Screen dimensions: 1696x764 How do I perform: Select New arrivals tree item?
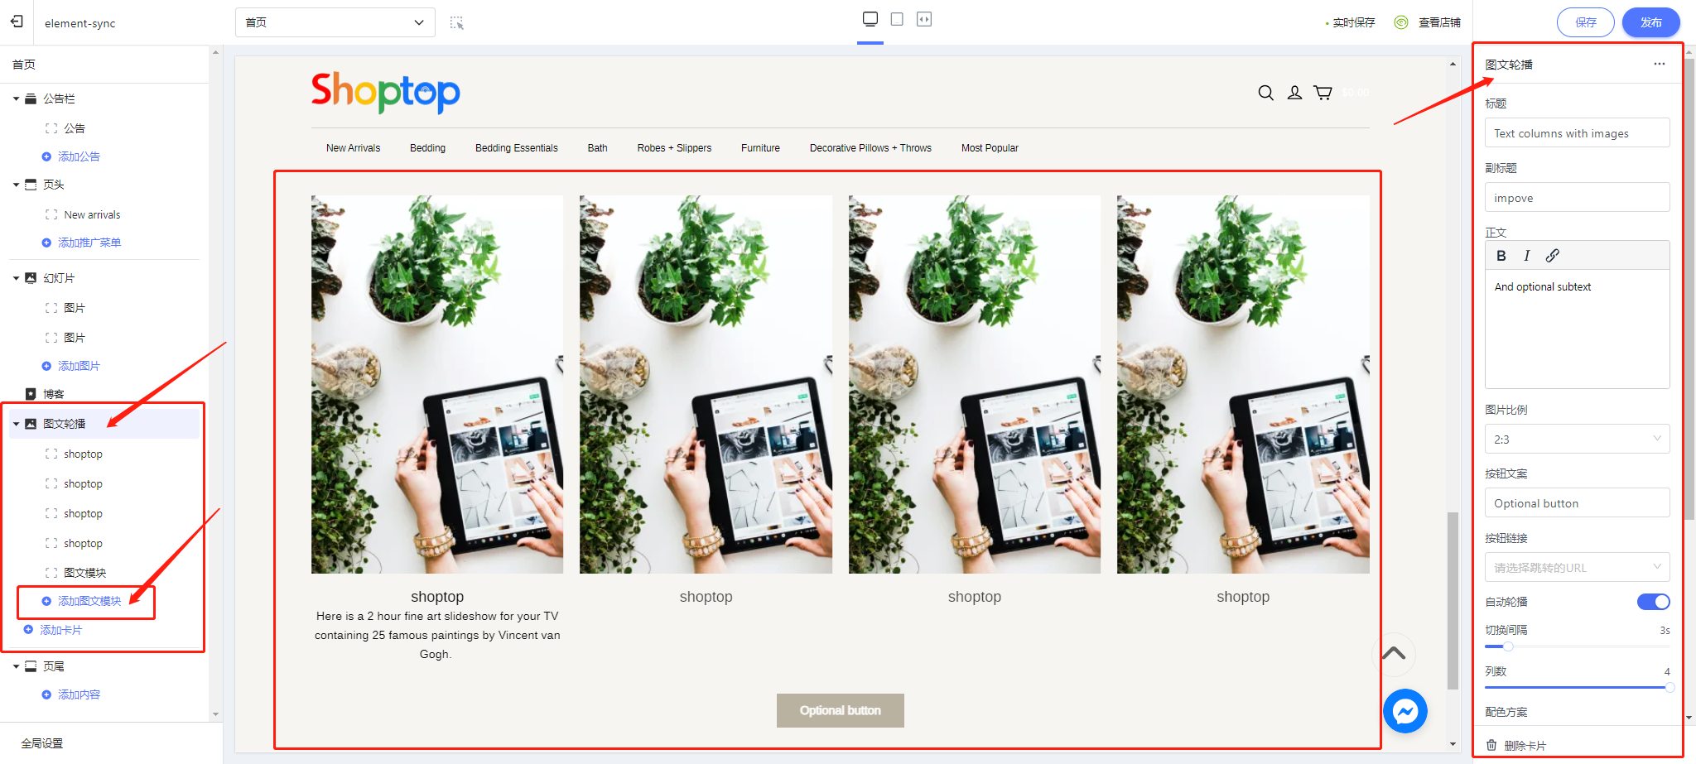[92, 214]
